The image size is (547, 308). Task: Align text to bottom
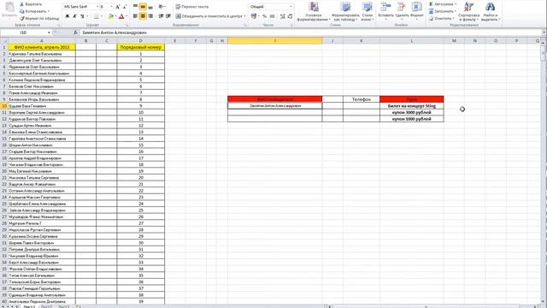[150, 7]
